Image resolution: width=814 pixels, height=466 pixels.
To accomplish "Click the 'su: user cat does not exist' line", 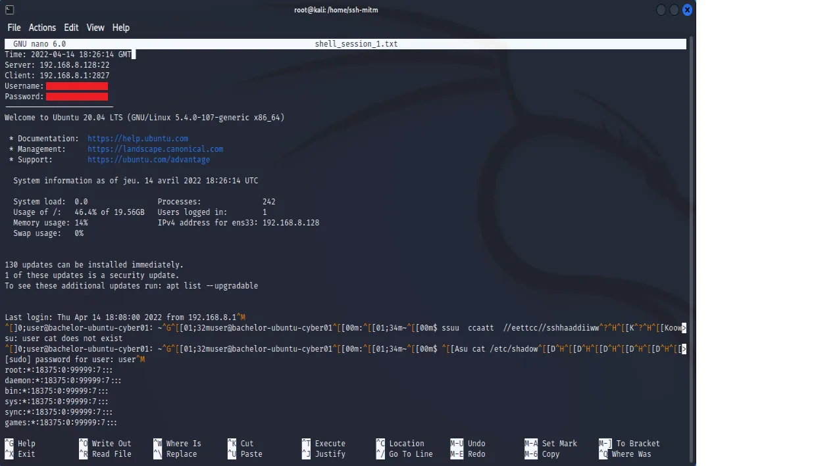I will [64, 338].
